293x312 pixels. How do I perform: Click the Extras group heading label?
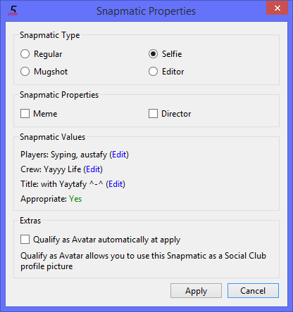click(x=30, y=221)
